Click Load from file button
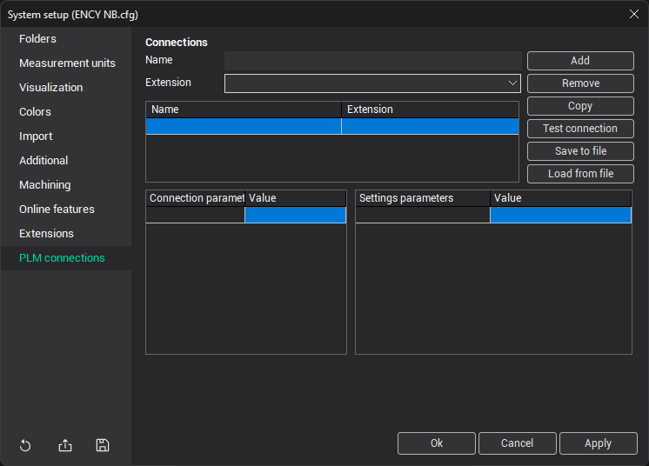Screen dimensions: 649x466 pos(580,174)
